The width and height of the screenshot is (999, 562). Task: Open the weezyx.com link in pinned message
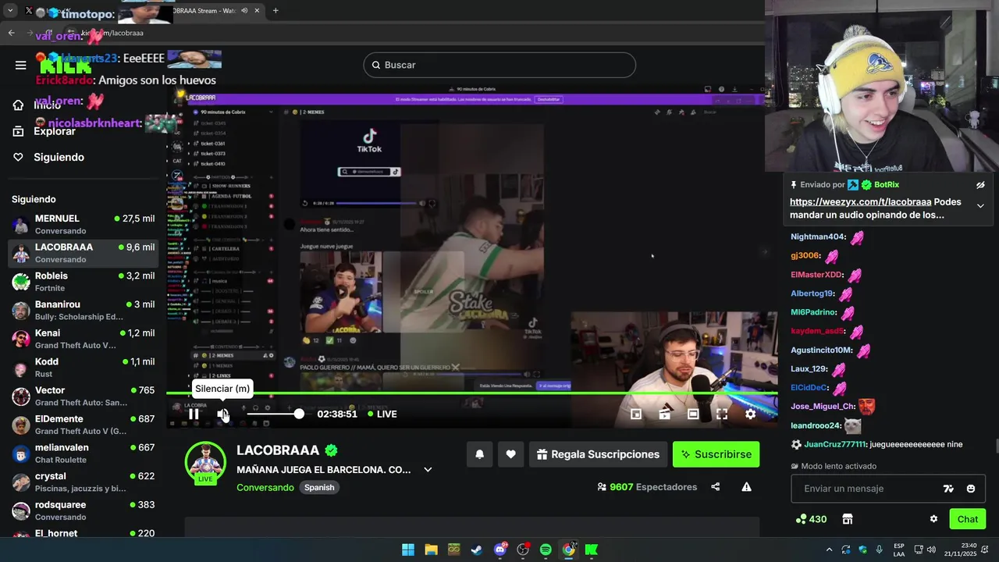(860, 201)
